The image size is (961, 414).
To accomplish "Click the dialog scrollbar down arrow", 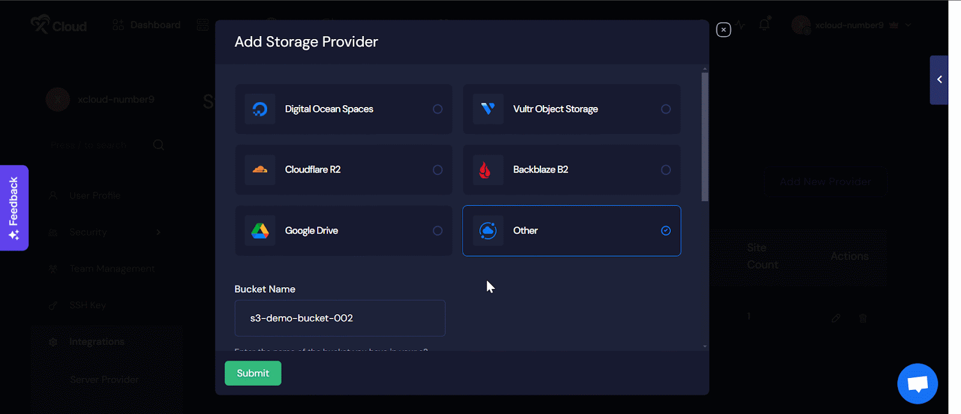I will (x=705, y=347).
